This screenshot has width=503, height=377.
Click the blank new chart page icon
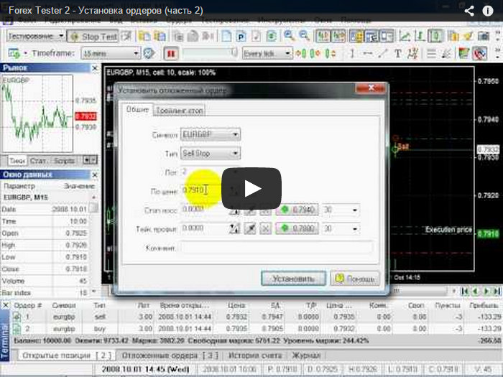pyautogui.click(x=226, y=36)
